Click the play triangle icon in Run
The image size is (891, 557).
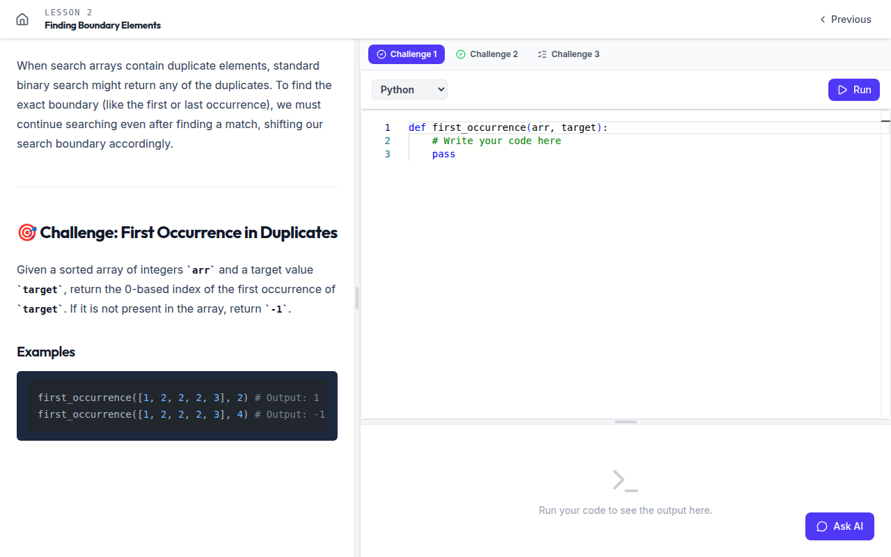(842, 90)
